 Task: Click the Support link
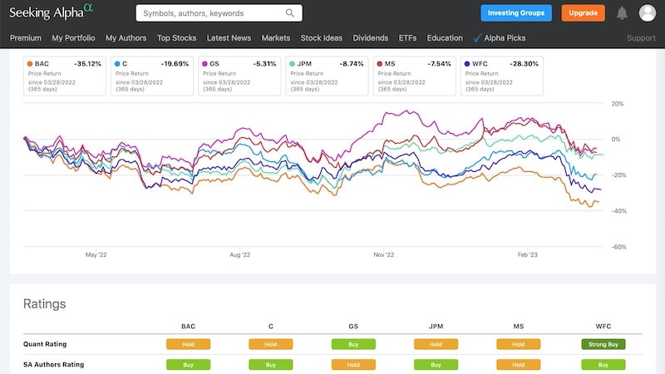(641, 37)
